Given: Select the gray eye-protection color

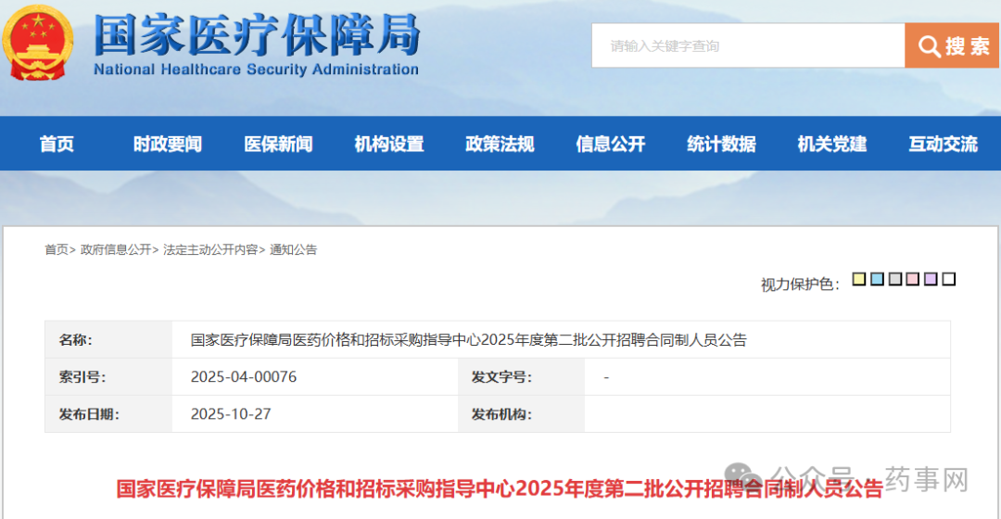Looking at the screenshot, I should (x=895, y=279).
